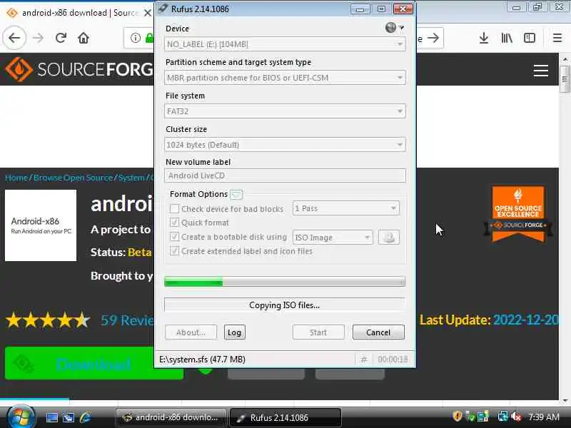The width and height of the screenshot is (571, 428).
Task: Select Rufus 2.14.1086 taskbar button
Action: coord(285,417)
